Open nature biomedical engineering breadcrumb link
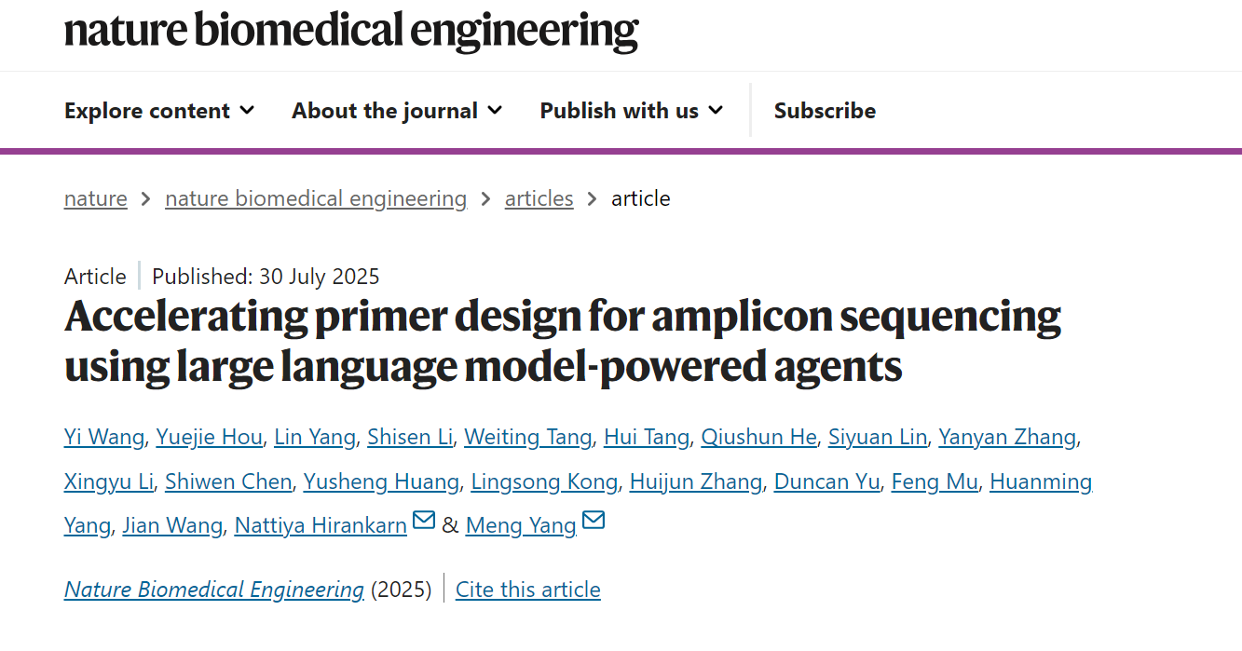 pos(316,198)
